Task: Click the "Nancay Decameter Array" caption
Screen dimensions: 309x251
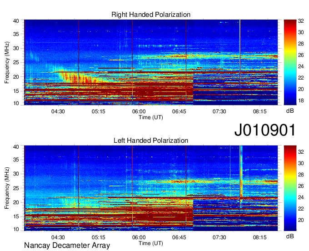Action: (67, 245)
